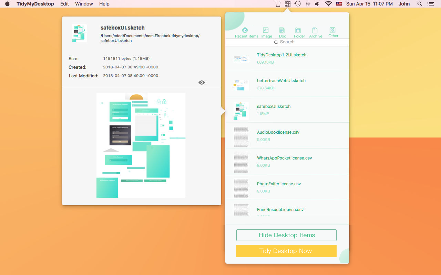This screenshot has height=275, width=441.
Task: Open the Recent items category
Action: pos(246,33)
